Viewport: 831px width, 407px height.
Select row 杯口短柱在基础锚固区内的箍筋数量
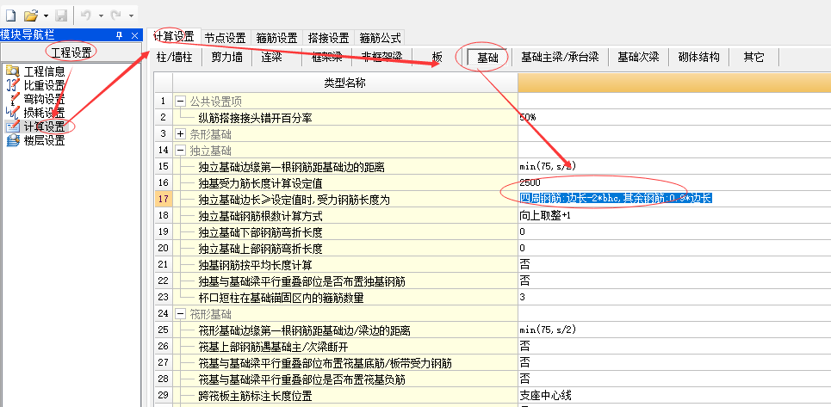[345, 298]
